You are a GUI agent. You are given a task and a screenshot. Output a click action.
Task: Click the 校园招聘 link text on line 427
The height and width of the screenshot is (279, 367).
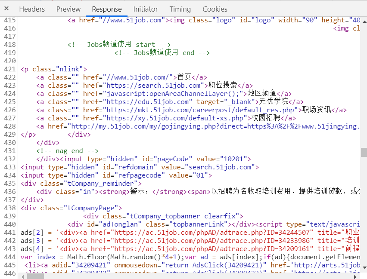click(x=269, y=118)
